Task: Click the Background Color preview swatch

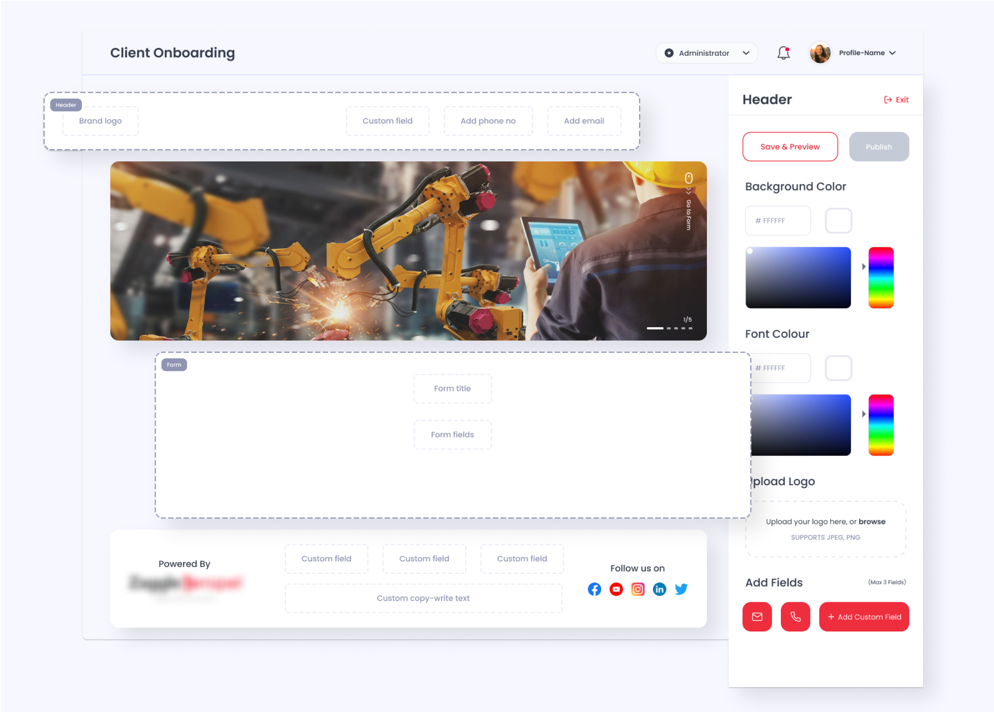Action: coord(838,221)
